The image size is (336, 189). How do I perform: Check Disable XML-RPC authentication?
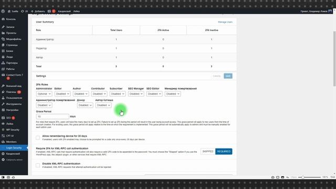pyautogui.click(x=38, y=165)
